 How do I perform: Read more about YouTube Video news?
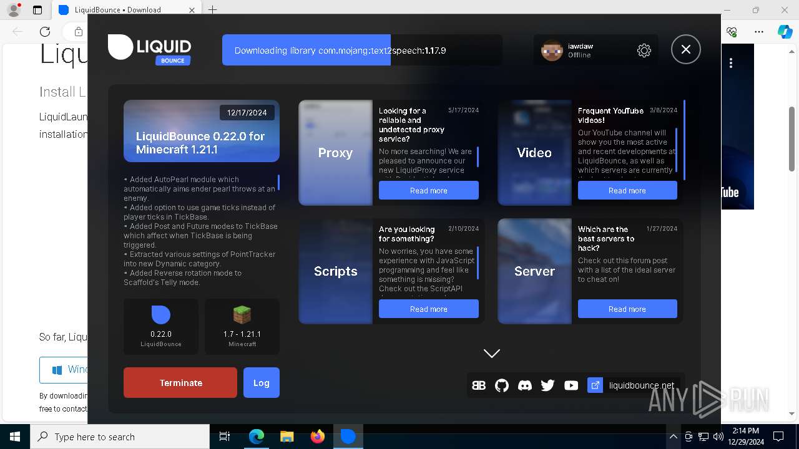[x=627, y=190]
